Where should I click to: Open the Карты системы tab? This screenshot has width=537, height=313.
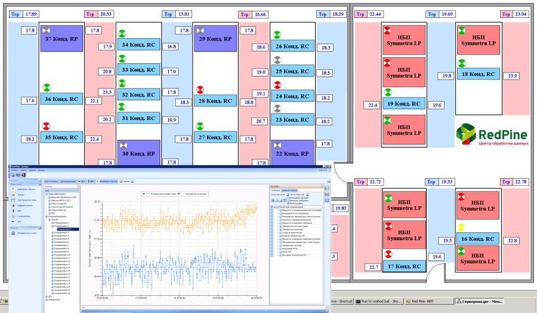pos(51,182)
